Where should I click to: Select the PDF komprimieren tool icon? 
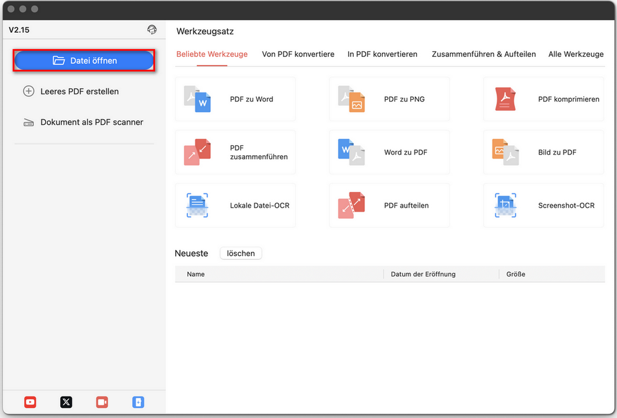(505, 99)
